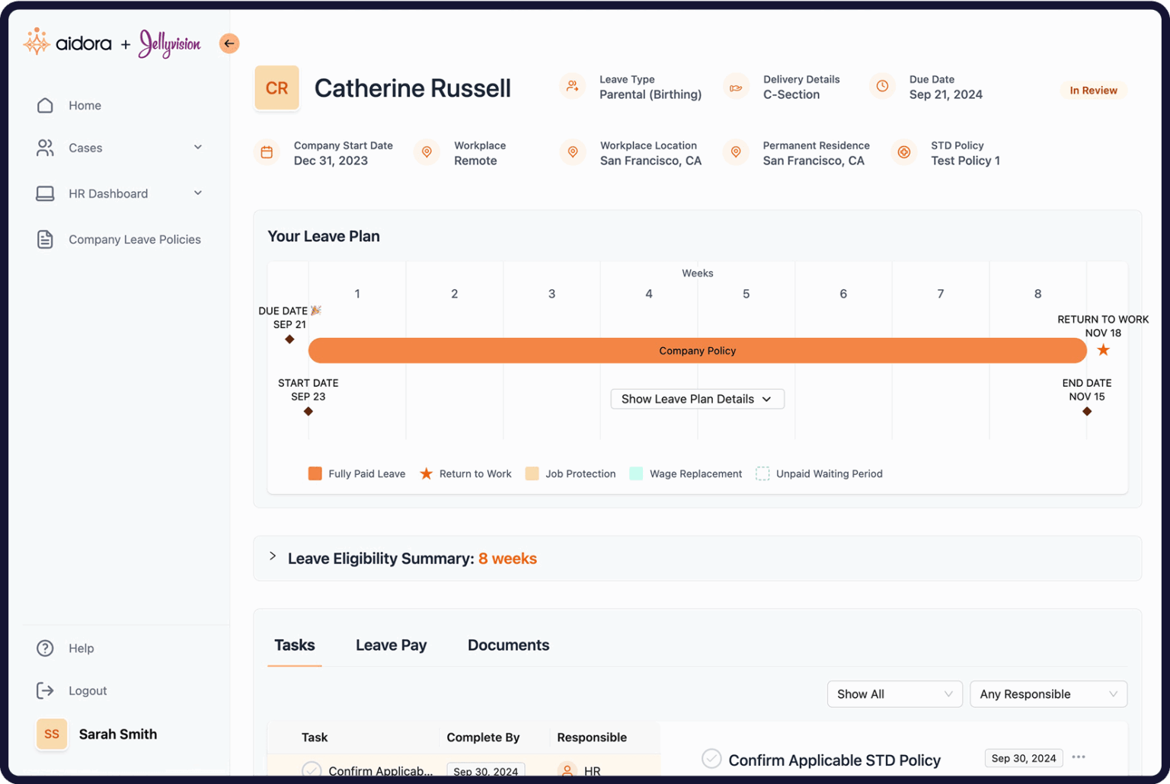Toggle the Confirm Applicable STD Policy task checkmark
The width and height of the screenshot is (1170, 784).
pyautogui.click(x=711, y=758)
